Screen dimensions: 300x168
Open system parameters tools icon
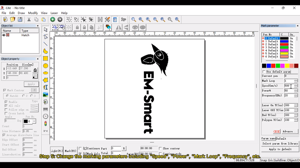click(107, 19)
